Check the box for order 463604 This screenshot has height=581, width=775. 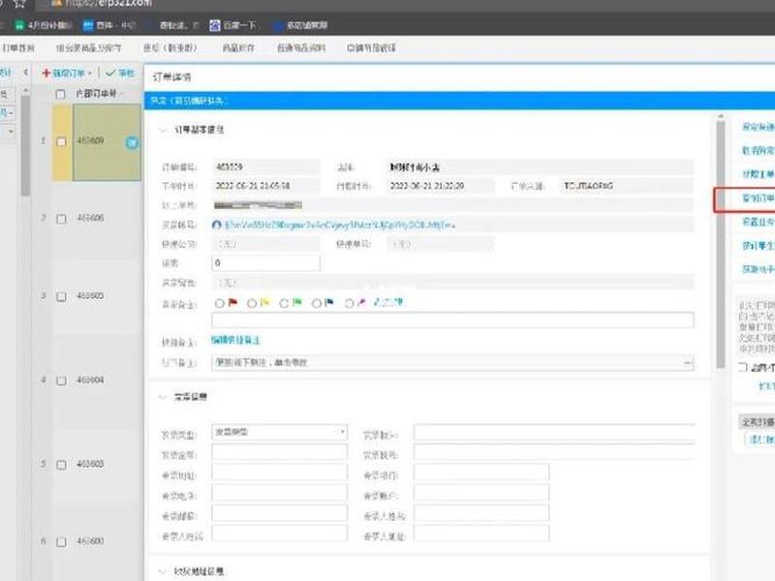click(61, 381)
